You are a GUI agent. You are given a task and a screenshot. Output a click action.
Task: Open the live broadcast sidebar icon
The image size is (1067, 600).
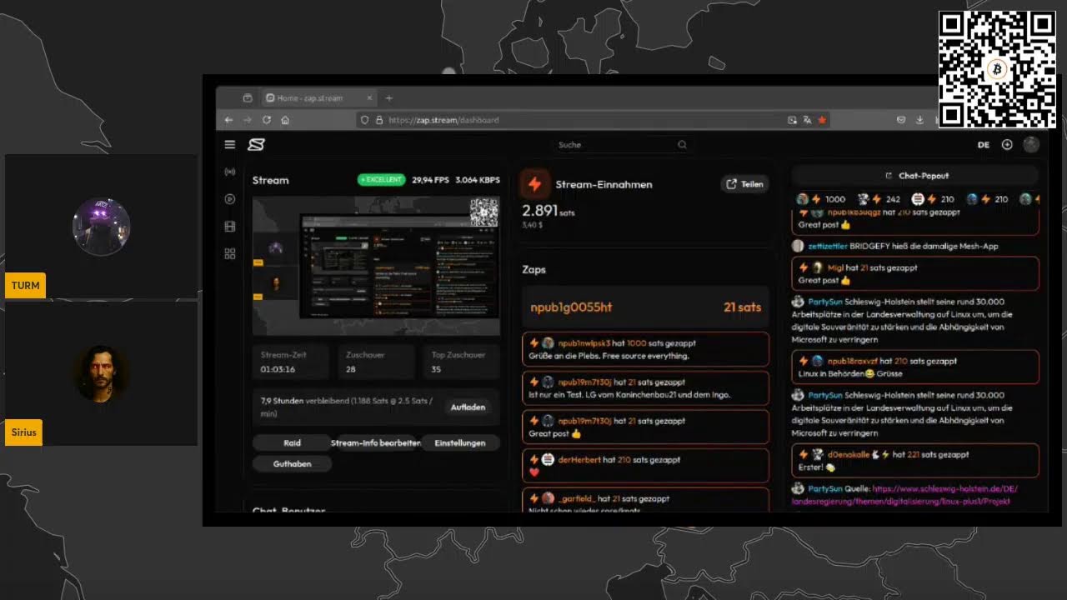click(x=230, y=172)
